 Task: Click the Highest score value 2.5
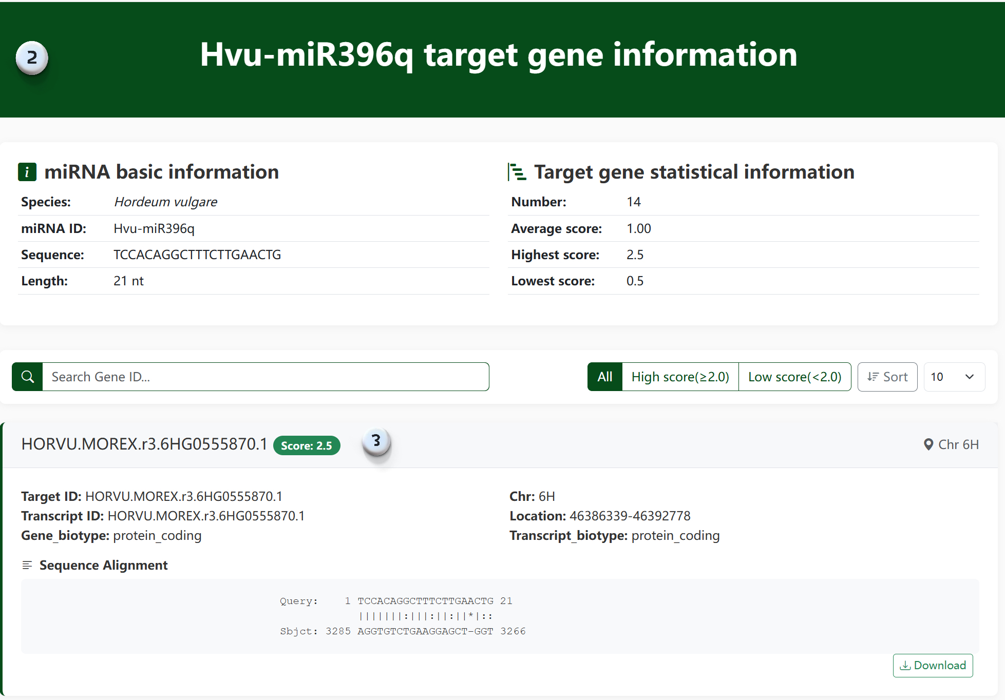[635, 255]
